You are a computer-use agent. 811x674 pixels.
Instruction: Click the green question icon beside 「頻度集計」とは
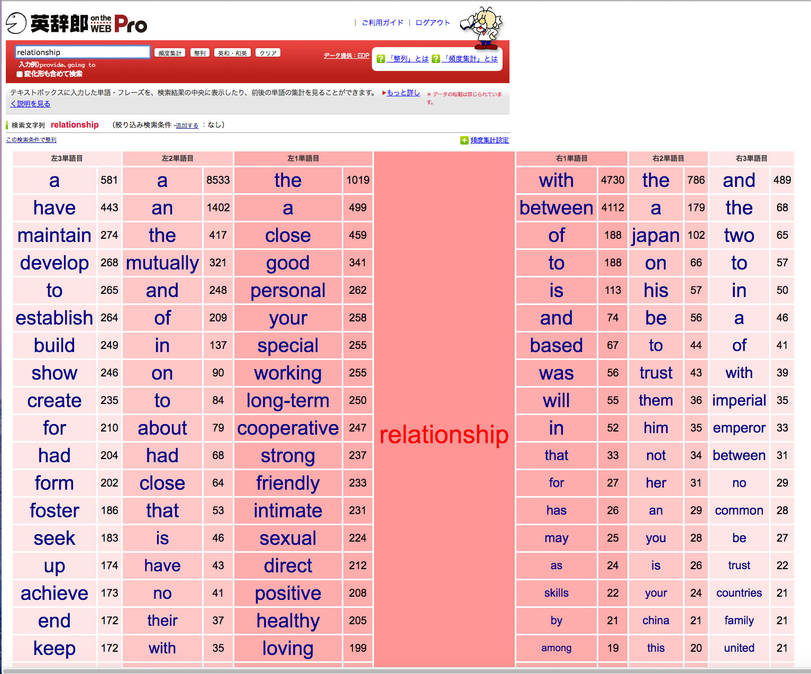(436, 59)
